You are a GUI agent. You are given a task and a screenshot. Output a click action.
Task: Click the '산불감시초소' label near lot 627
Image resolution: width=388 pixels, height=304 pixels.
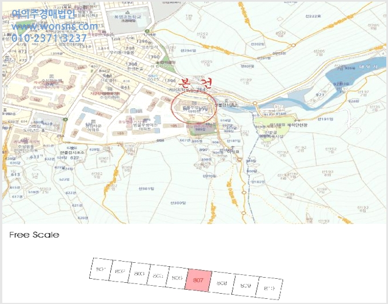coord(72,152)
